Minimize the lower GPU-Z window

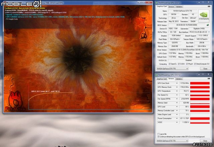[x=199, y=74]
